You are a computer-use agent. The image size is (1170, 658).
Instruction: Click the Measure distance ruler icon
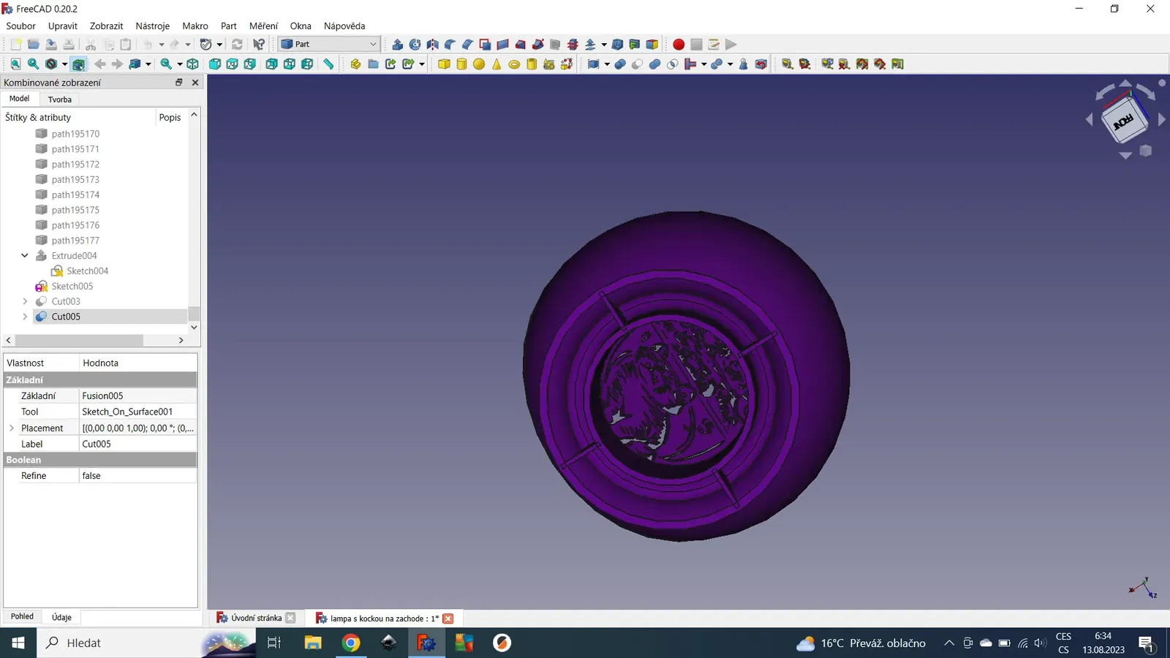(x=328, y=64)
